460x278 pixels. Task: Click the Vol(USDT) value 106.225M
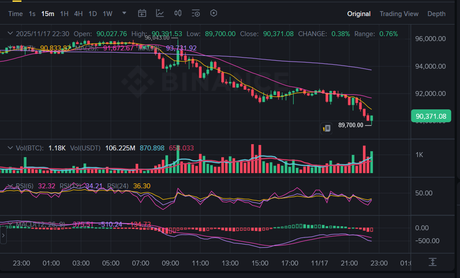120,148
